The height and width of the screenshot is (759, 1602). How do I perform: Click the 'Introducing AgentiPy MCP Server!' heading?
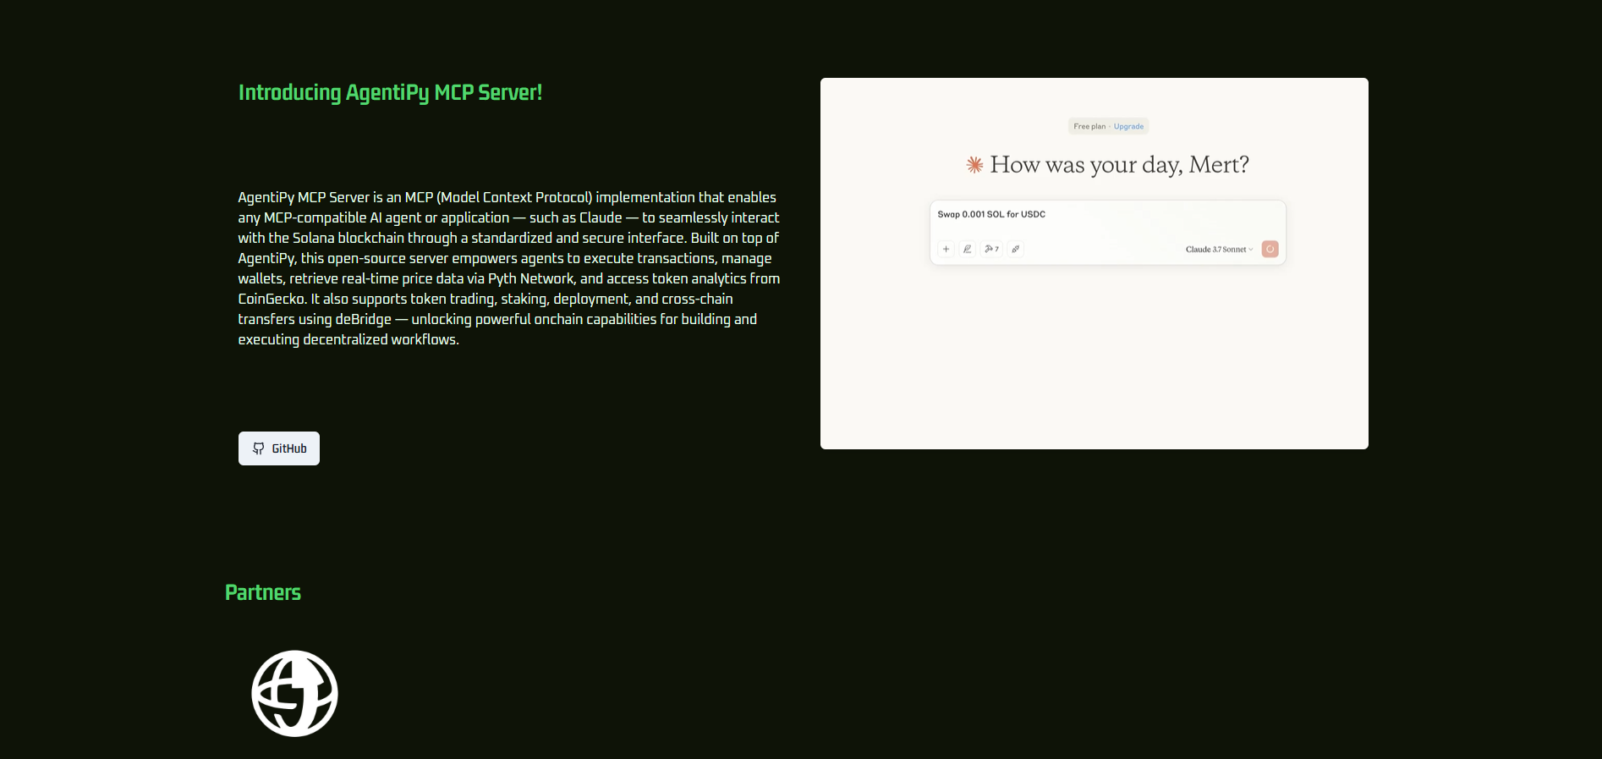click(x=390, y=92)
